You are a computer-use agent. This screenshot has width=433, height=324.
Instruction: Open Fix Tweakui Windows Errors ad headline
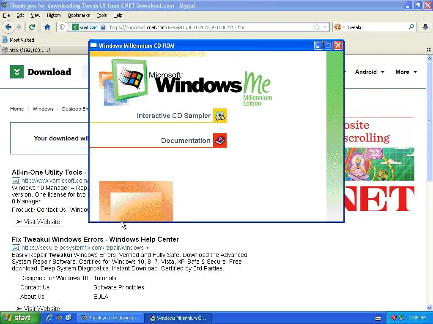(95, 239)
